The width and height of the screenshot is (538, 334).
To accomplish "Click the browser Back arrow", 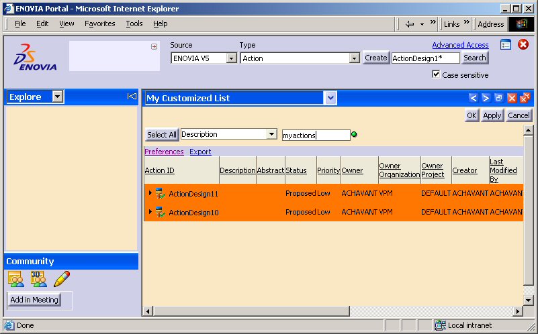I will [x=410, y=24].
